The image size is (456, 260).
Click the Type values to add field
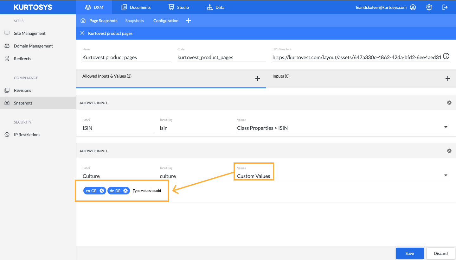pyautogui.click(x=147, y=191)
